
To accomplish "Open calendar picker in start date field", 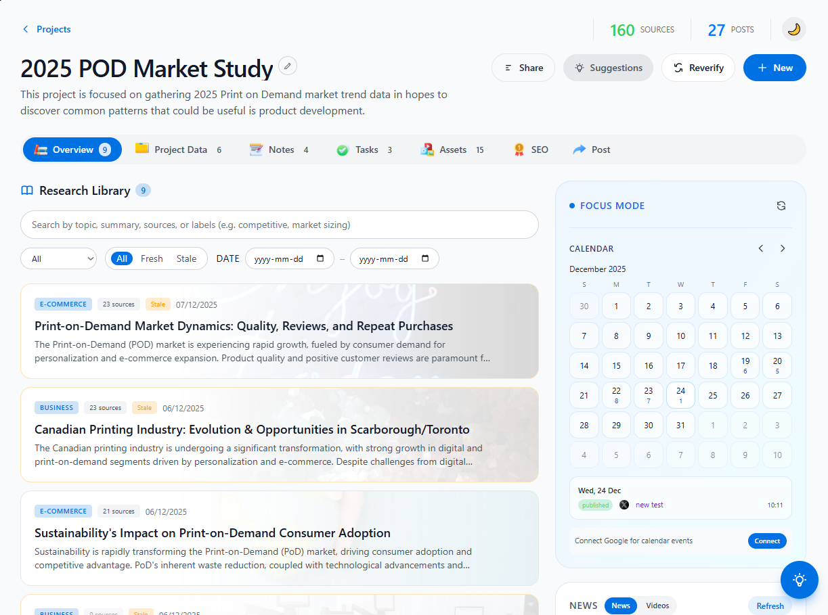I will 321,258.
